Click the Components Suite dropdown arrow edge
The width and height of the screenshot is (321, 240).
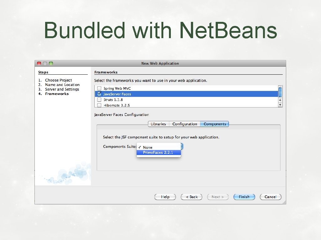click(182, 146)
